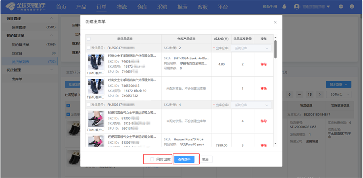Open the 仓库 menu
The width and height of the screenshot is (363, 178).
point(142,7)
